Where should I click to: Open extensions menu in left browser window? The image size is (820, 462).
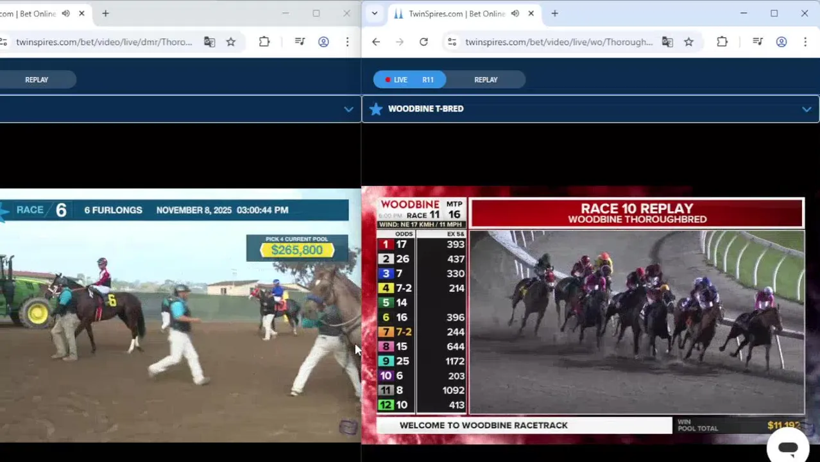[x=264, y=42]
